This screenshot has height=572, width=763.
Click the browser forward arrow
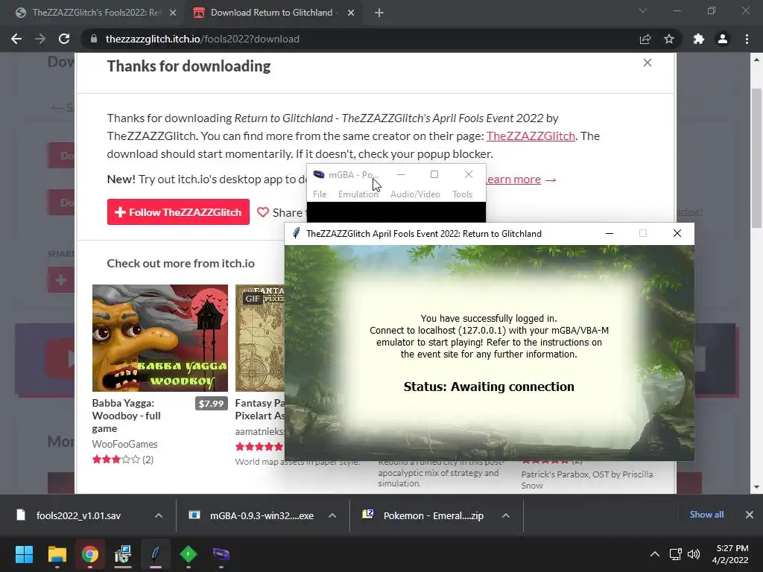pyautogui.click(x=40, y=39)
